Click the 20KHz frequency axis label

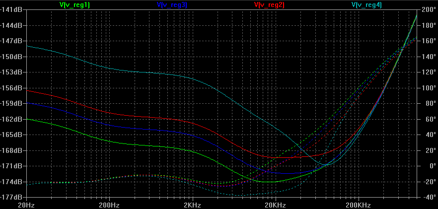tap(276, 206)
